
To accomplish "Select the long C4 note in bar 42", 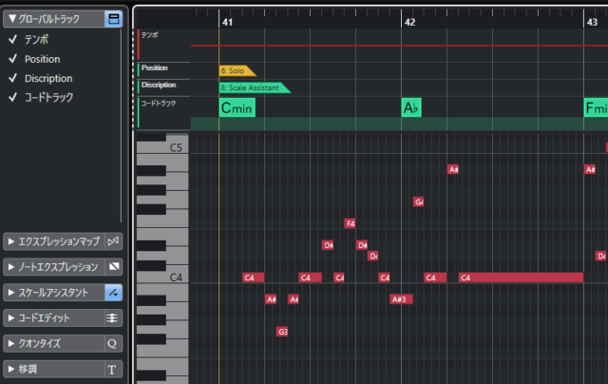I will [521, 278].
